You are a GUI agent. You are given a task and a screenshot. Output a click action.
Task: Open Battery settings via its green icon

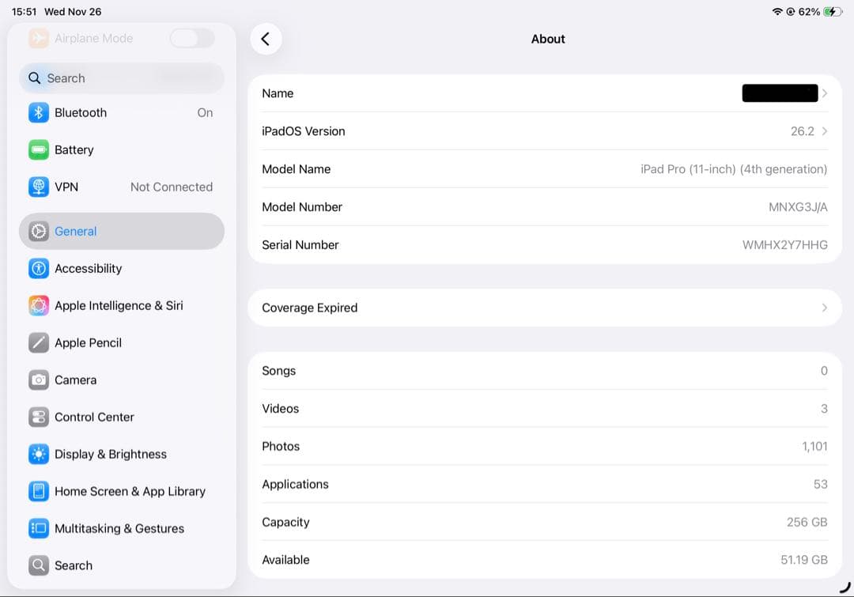[x=38, y=149]
